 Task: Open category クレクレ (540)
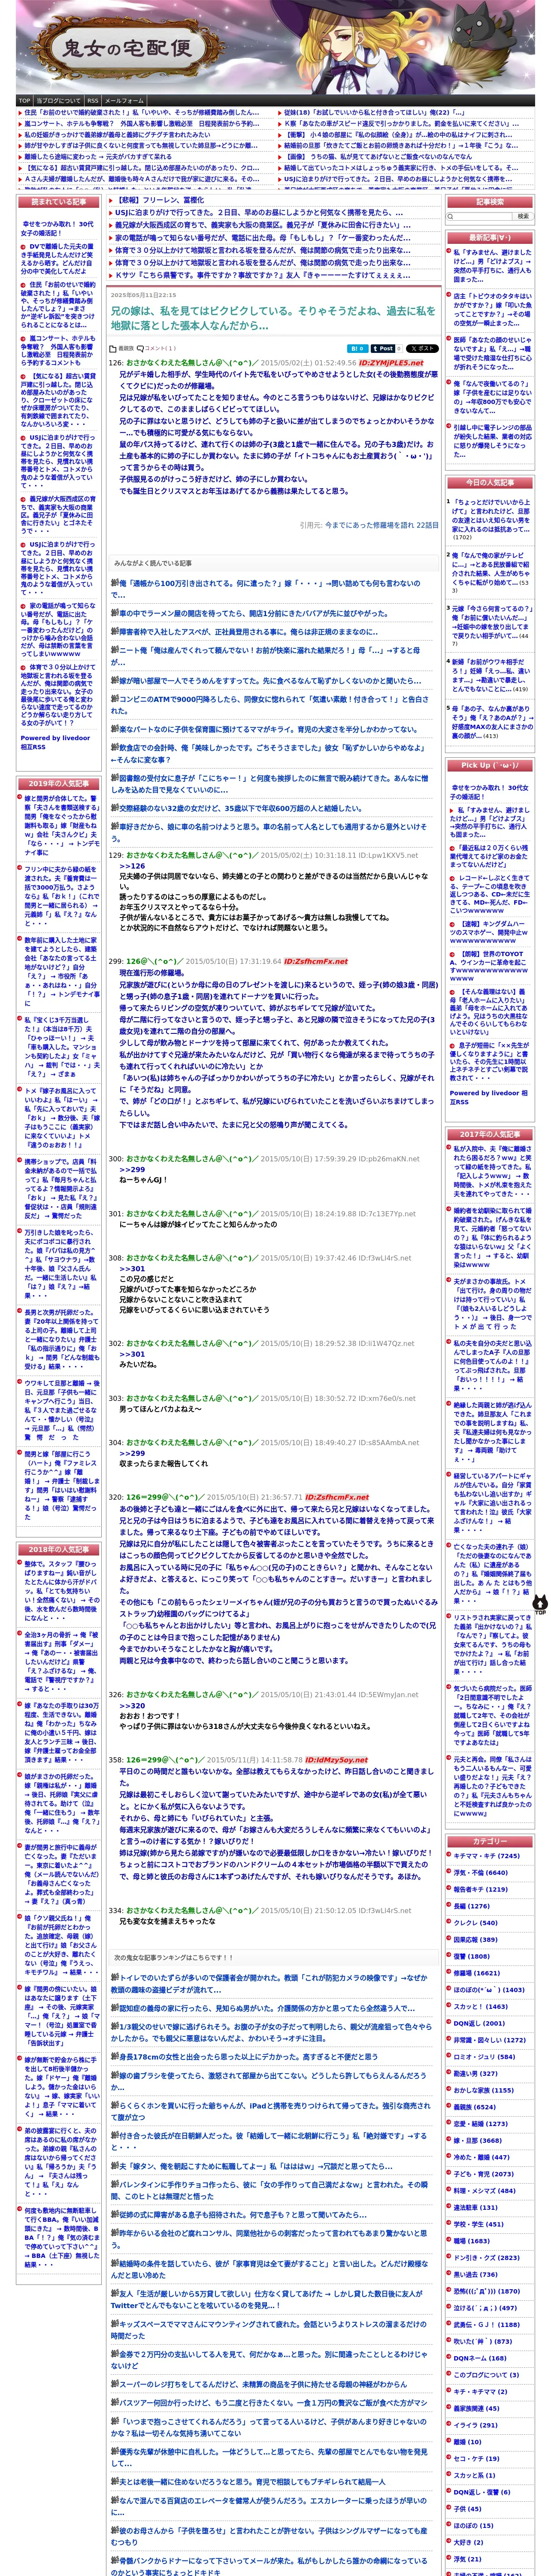[x=475, y=1923]
